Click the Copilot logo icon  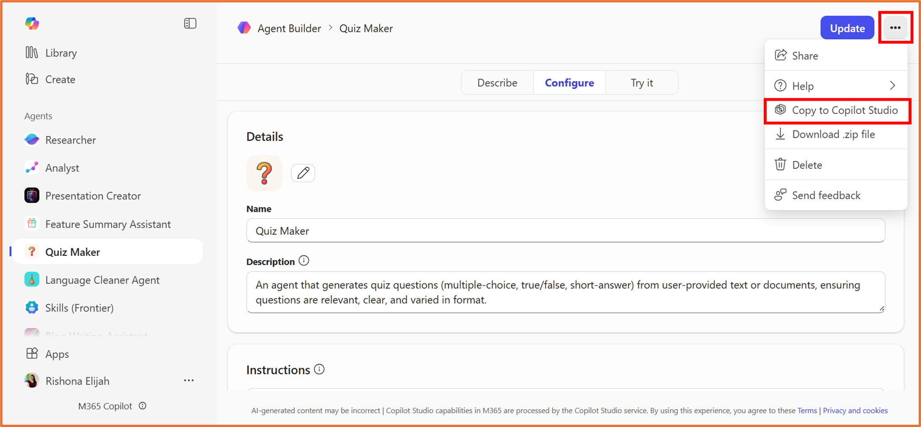point(32,23)
